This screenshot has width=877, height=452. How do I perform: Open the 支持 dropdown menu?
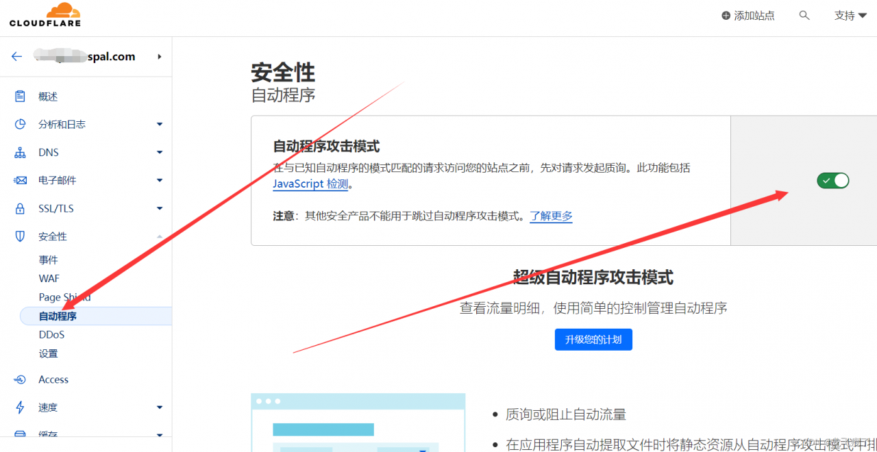tap(849, 15)
